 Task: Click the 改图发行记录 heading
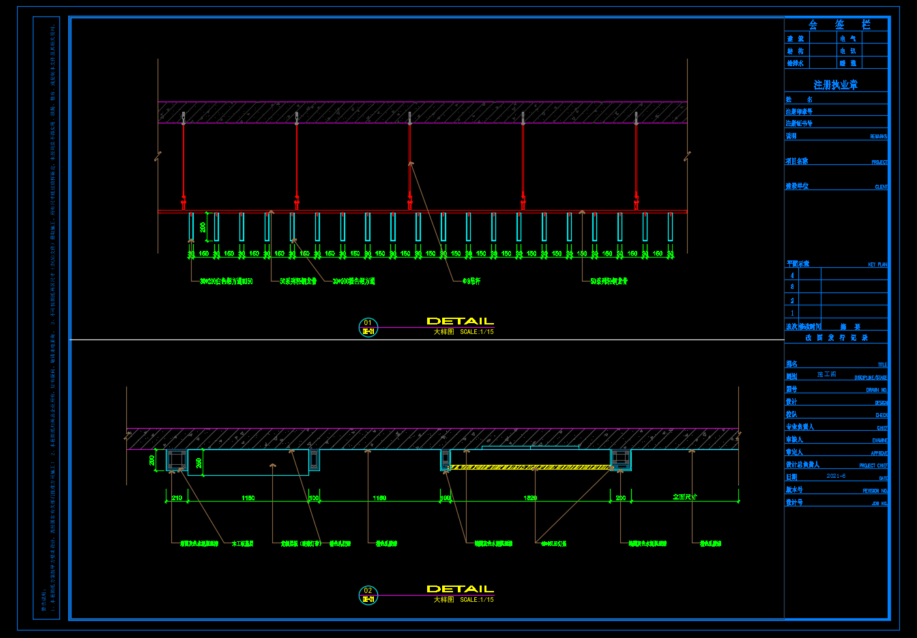tap(836, 338)
